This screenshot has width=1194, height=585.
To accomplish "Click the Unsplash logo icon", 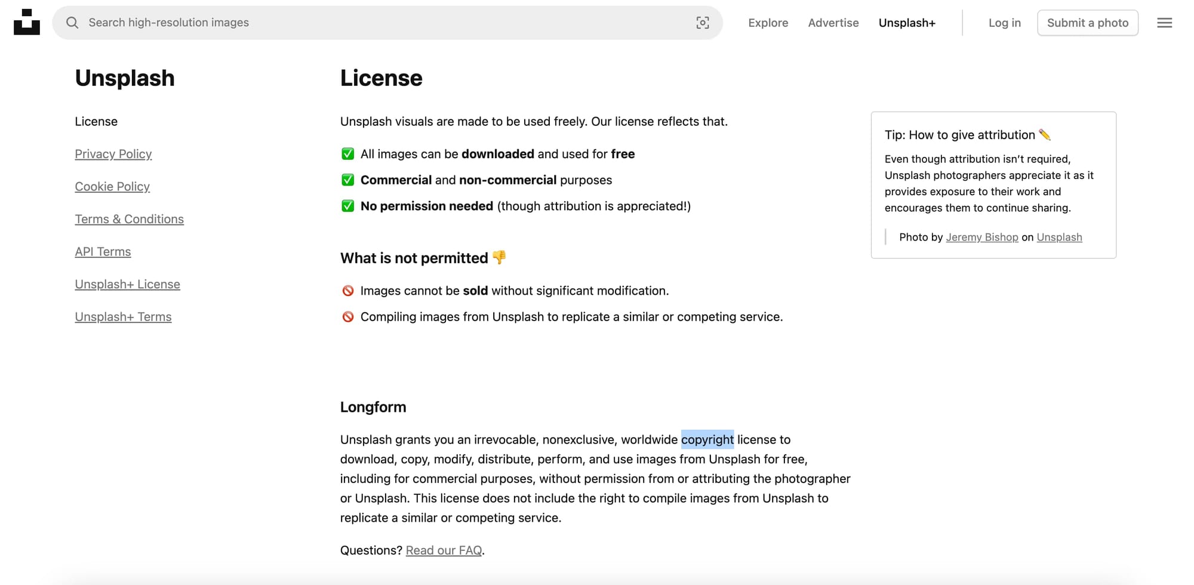I will pos(27,22).
